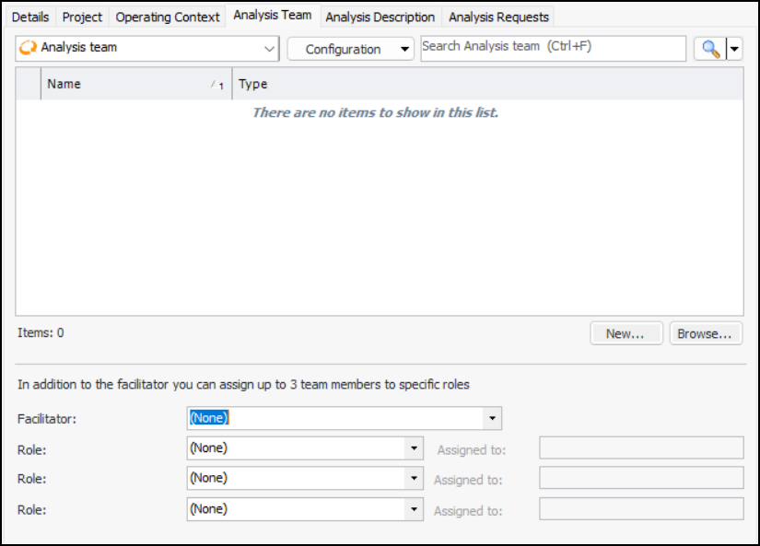Expand the Facilitator dropdown

pos(493,419)
